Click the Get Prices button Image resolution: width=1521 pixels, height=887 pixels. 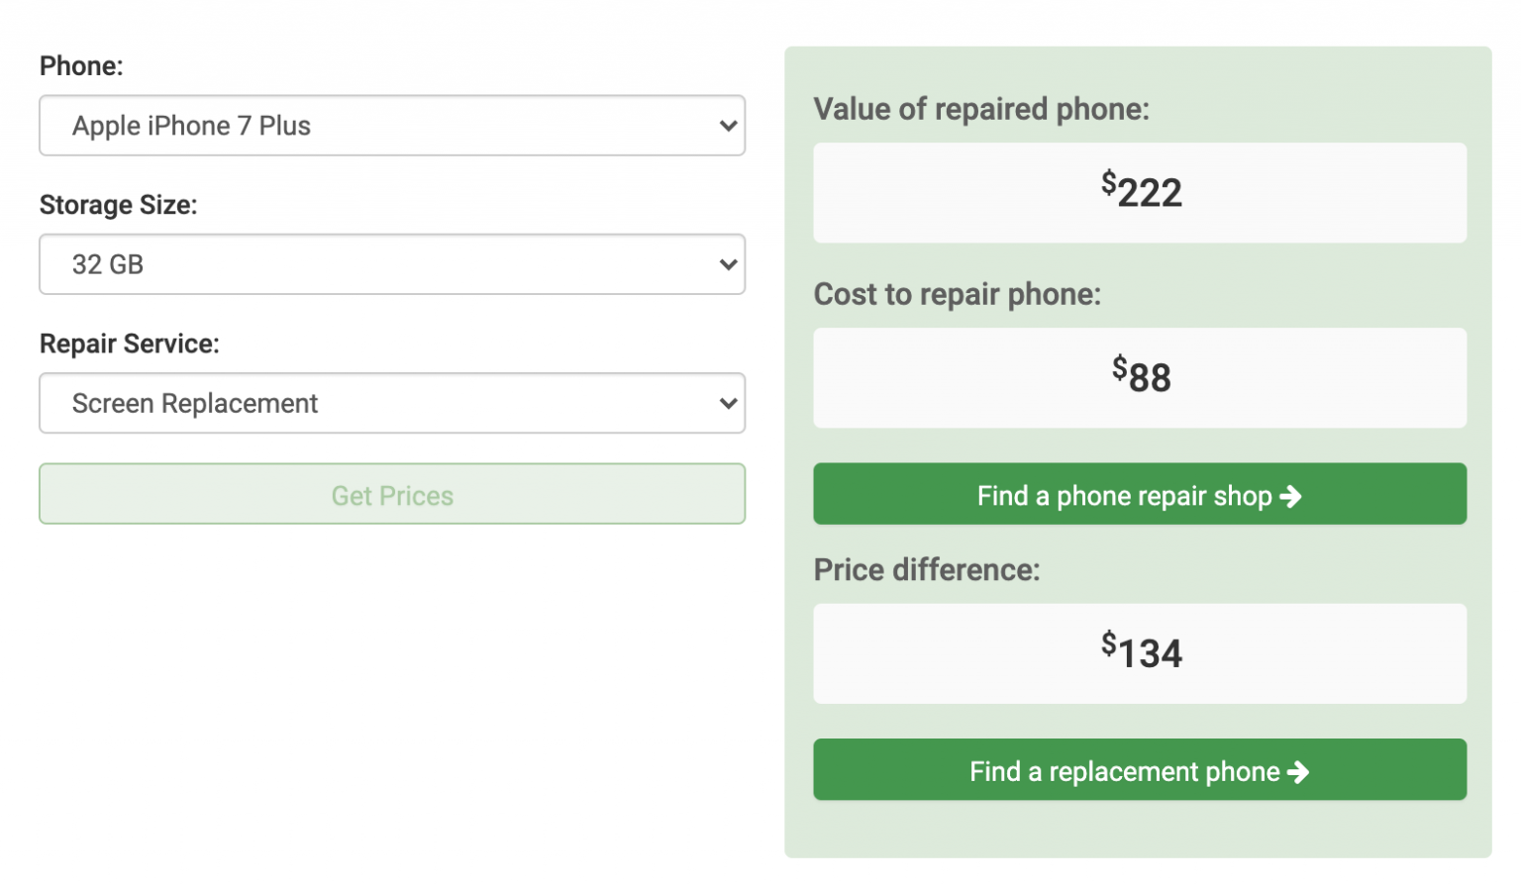coord(392,494)
